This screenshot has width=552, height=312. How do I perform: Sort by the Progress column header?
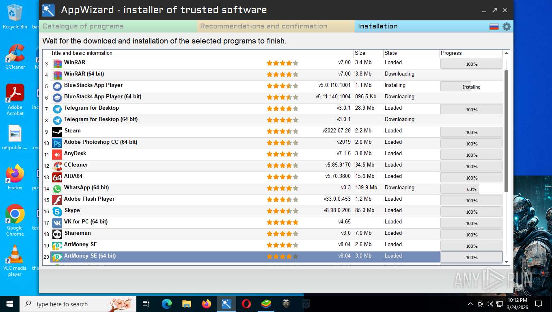point(471,53)
